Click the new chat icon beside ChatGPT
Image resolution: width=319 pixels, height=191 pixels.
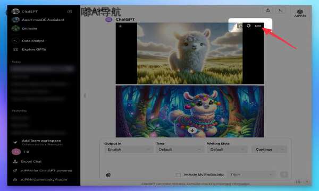point(70,11)
